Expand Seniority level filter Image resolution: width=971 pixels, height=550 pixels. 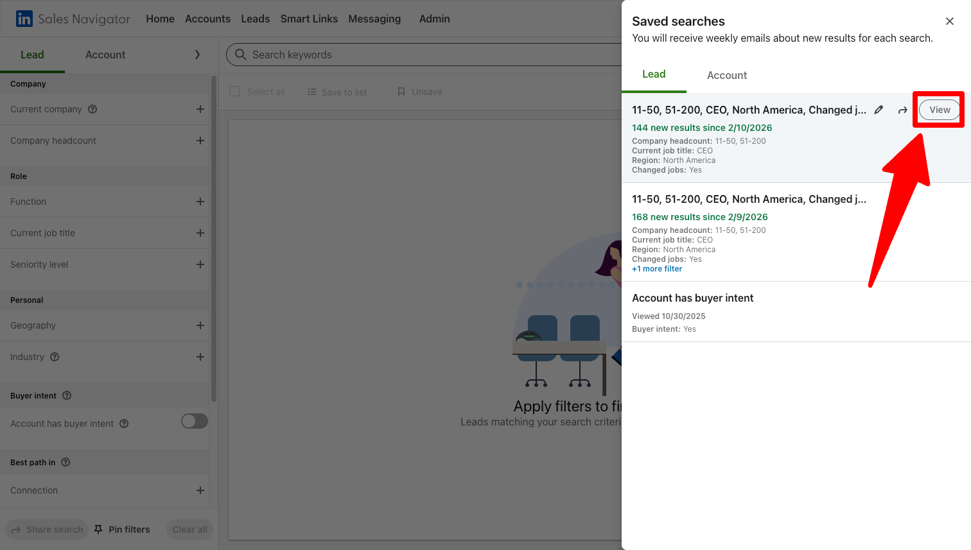[200, 264]
